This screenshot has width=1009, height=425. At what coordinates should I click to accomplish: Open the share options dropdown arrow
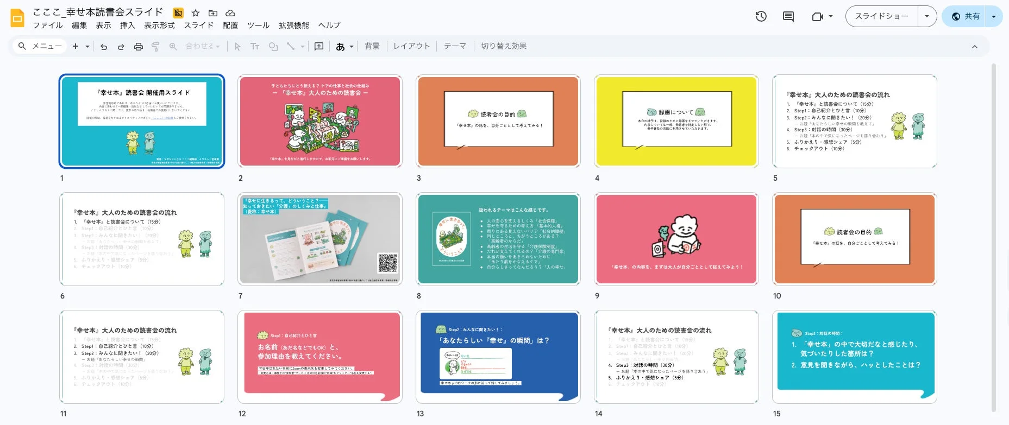(x=994, y=16)
